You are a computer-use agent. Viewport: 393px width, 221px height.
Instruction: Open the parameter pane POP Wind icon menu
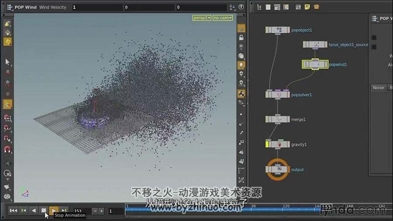coord(375,18)
